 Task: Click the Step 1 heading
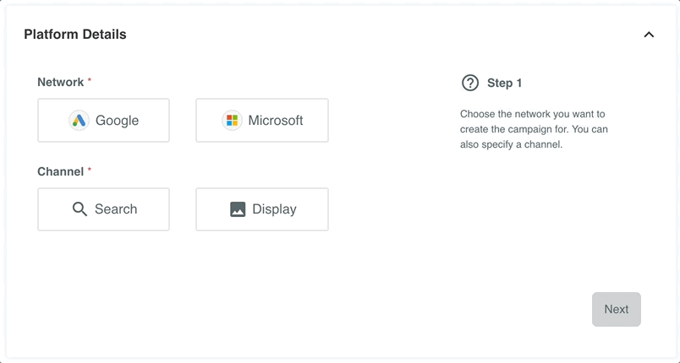coord(504,83)
